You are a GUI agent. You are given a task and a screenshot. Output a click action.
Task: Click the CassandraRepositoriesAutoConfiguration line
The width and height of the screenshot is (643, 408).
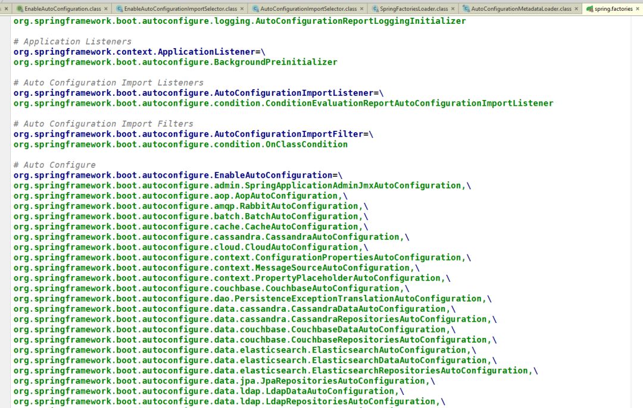coord(255,319)
